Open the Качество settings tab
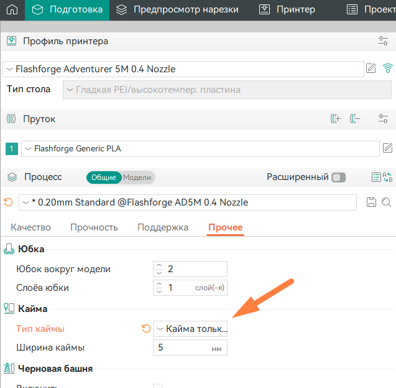396x388 pixels. tap(31, 227)
